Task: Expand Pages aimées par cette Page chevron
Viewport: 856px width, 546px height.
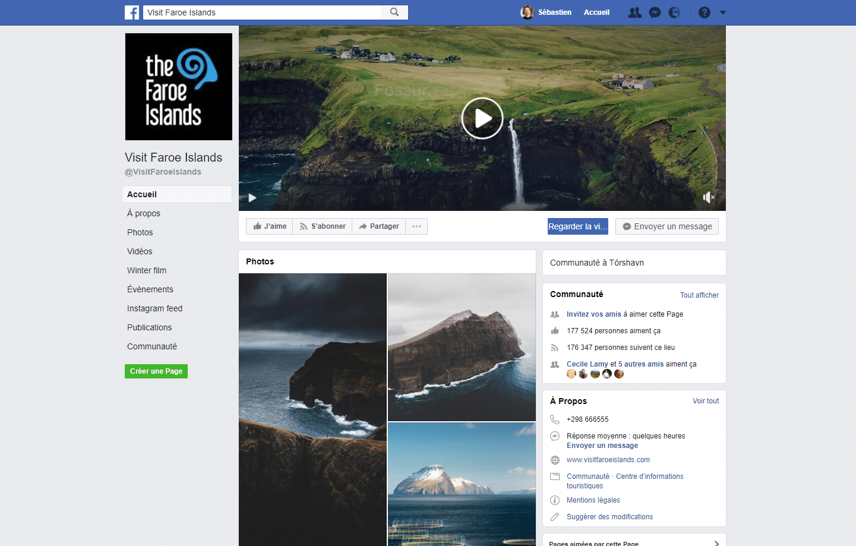Action: pyautogui.click(x=716, y=543)
